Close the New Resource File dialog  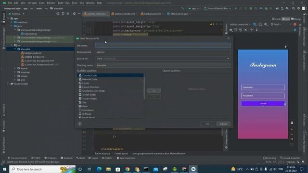(x=229, y=38)
